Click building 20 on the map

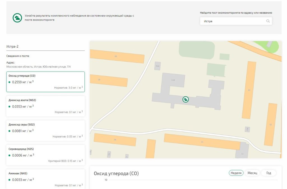[x=116, y=57]
